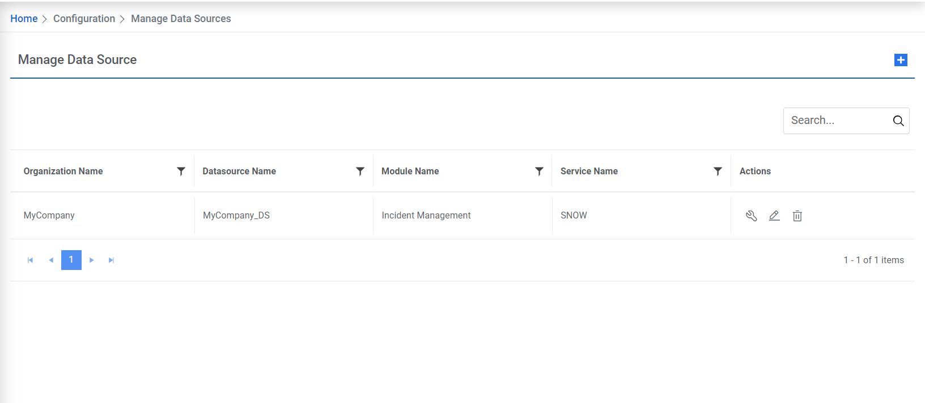The height and width of the screenshot is (403, 925).
Task: Open the Service Name column filter
Action: (718, 171)
